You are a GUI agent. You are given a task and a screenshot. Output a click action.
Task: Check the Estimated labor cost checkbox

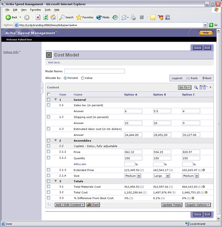(x=48, y=129)
